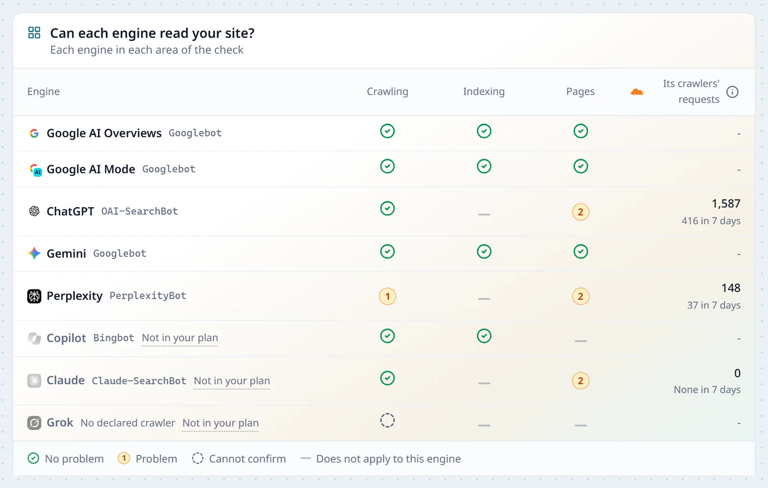
Task: Click ChatGPT's 1,587 requests value
Action: pos(726,204)
